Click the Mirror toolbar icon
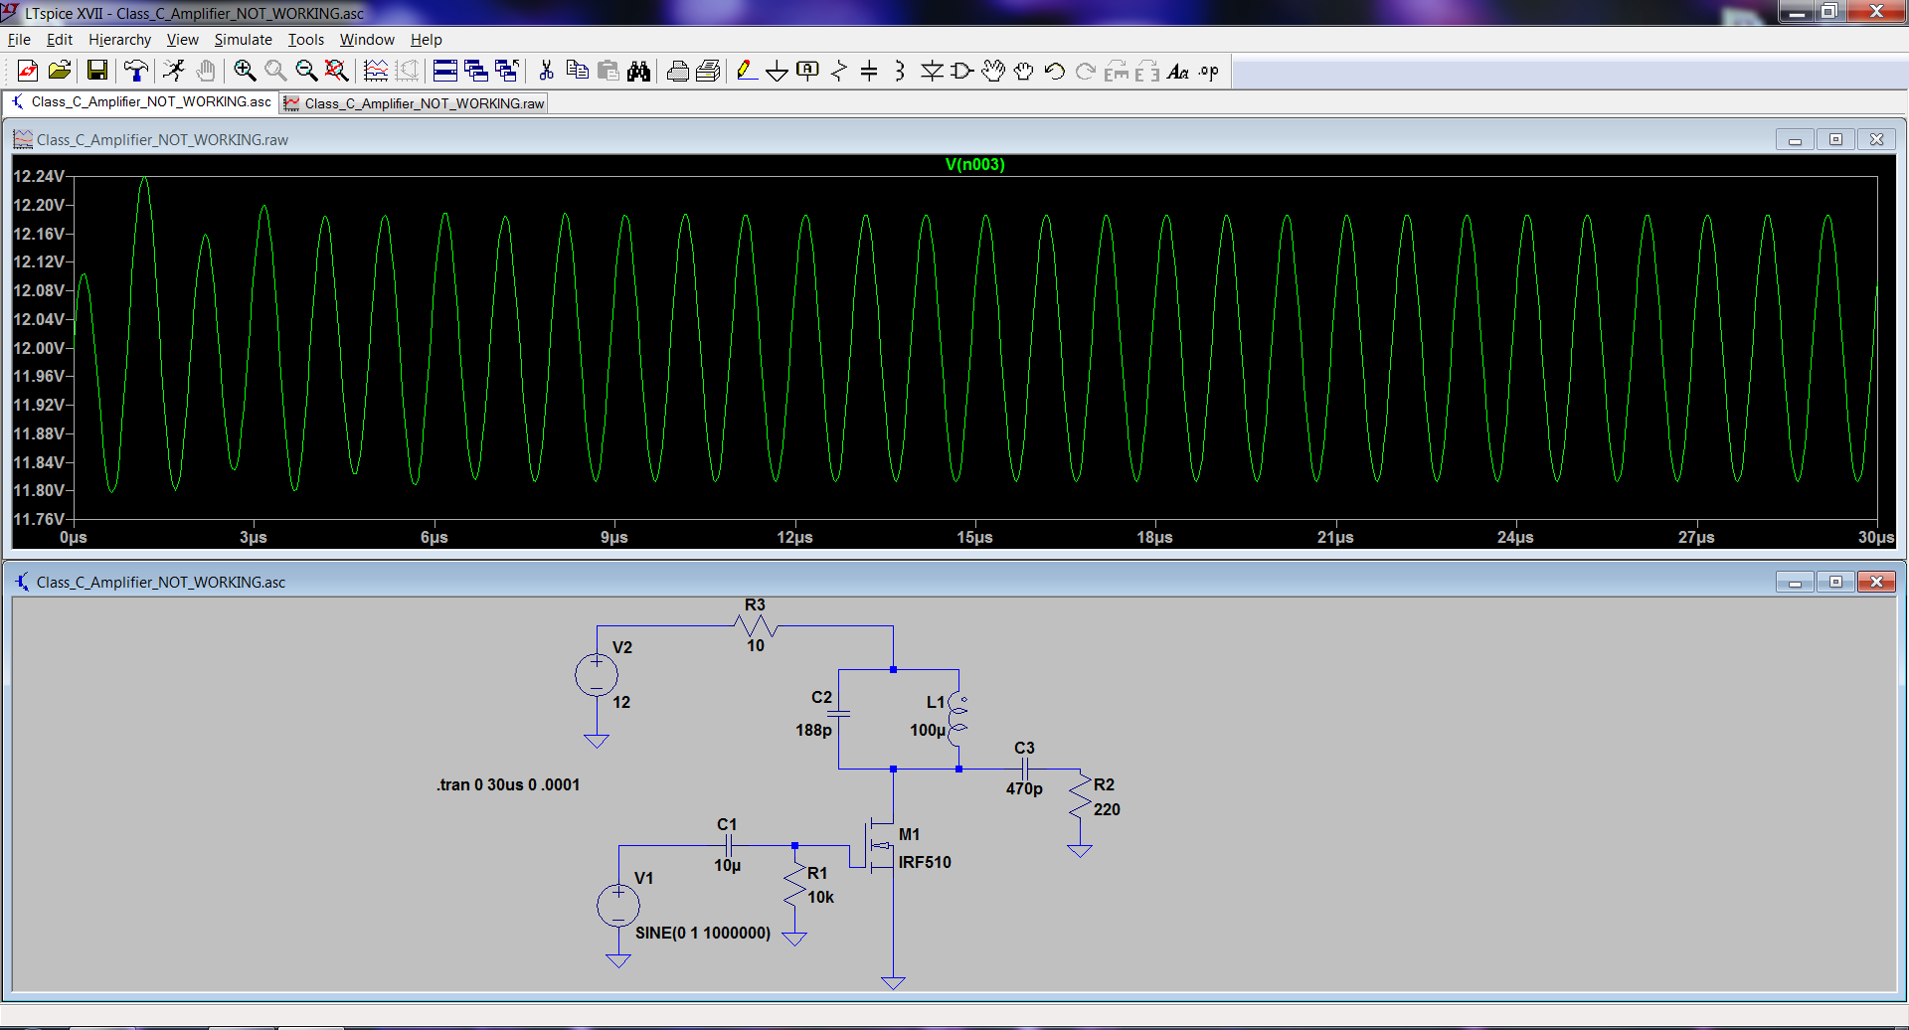Image resolution: width=1909 pixels, height=1030 pixels. (x=1147, y=71)
